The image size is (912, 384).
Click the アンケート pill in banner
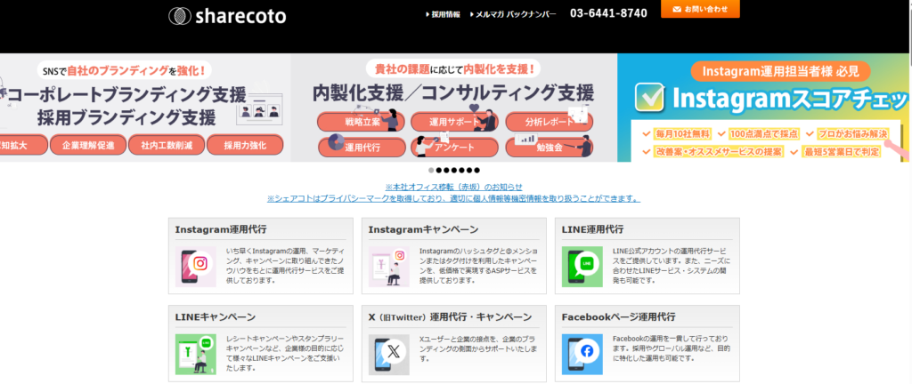click(454, 148)
